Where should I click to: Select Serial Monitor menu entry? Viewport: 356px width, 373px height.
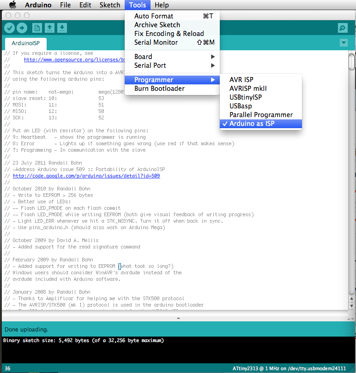pyautogui.click(x=172, y=42)
